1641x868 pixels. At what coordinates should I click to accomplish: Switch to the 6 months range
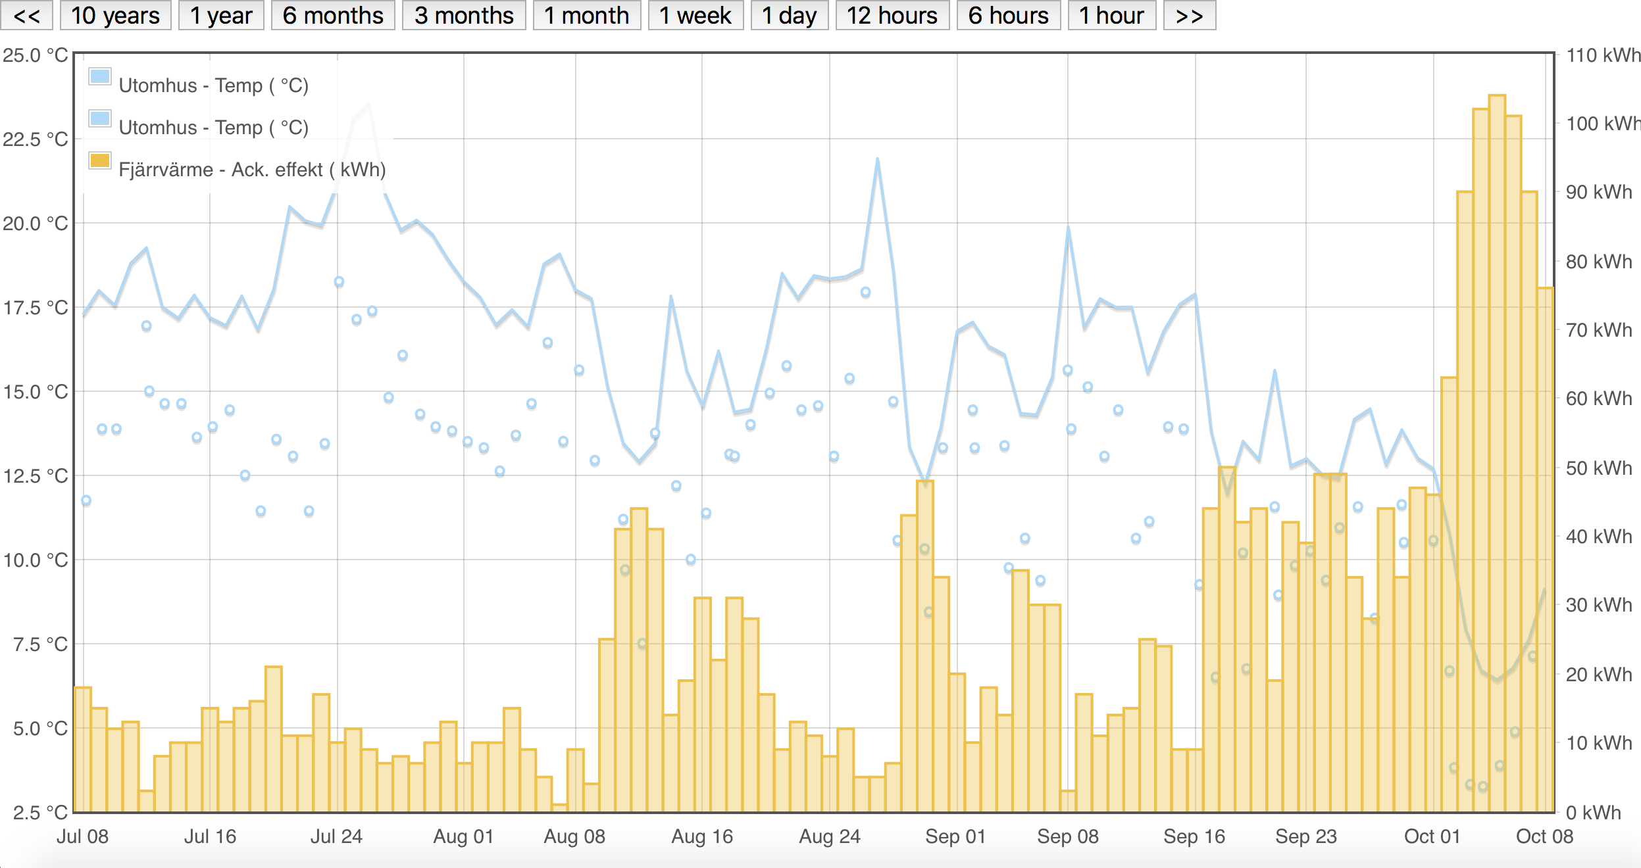(333, 15)
